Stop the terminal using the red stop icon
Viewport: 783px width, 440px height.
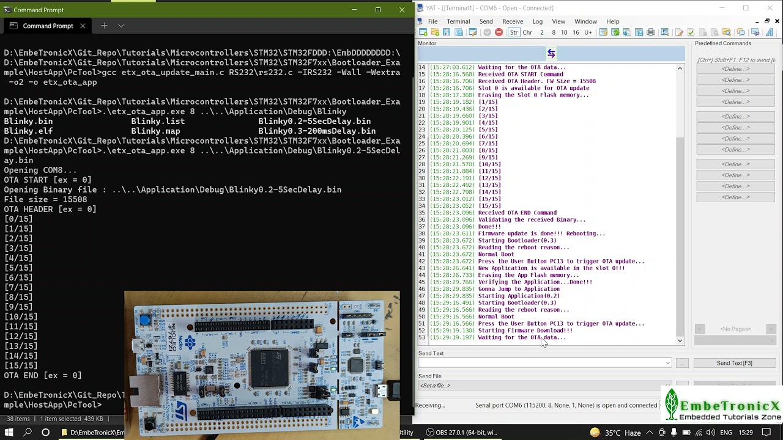point(499,32)
